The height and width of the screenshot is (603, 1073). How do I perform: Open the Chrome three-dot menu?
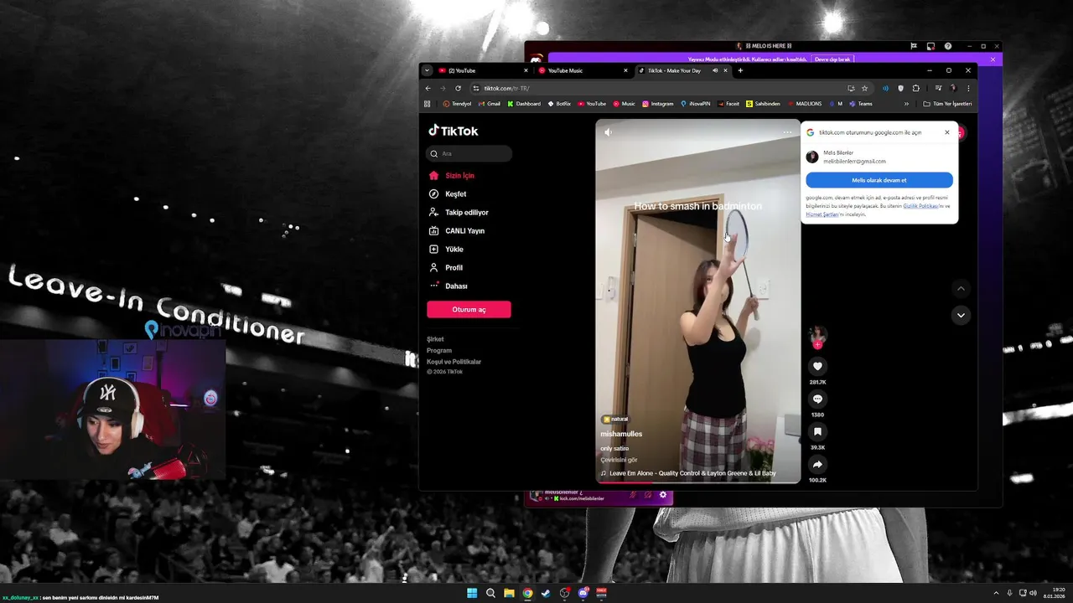tap(968, 88)
